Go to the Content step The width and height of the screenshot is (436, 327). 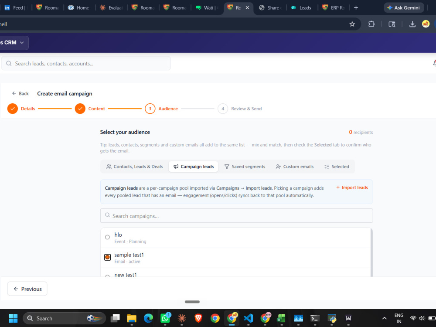(x=90, y=109)
